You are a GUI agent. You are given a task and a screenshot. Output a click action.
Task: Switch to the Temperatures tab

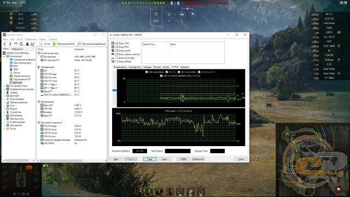[120, 67]
